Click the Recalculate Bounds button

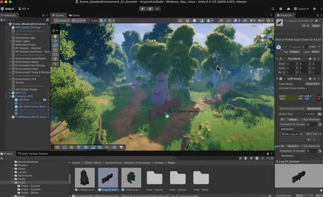pyautogui.click(x=292, y=108)
